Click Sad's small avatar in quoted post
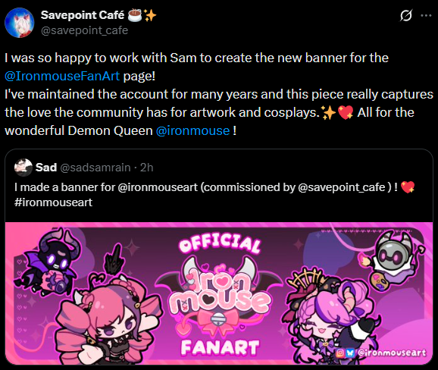This screenshot has width=438, height=370. coord(23,168)
